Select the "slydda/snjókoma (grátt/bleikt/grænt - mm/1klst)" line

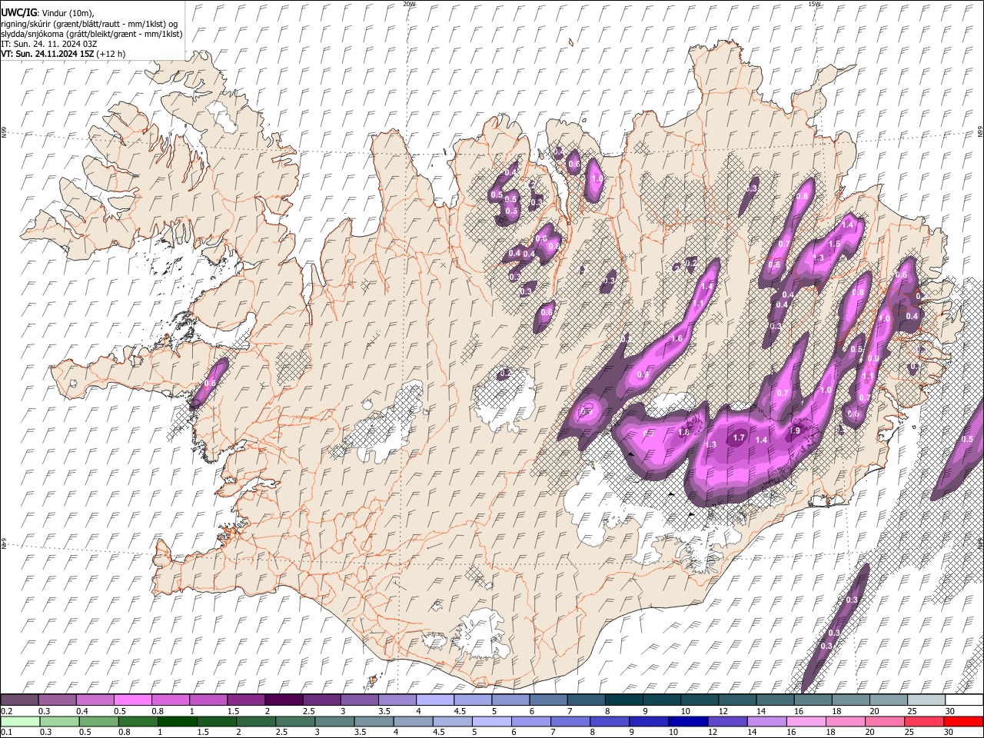[x=91, y=34]
